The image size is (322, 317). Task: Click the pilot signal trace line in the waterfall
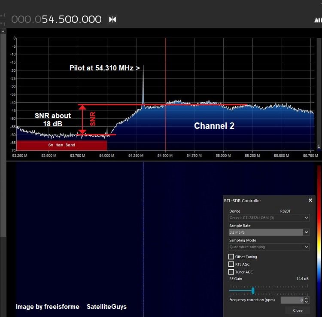143,239
